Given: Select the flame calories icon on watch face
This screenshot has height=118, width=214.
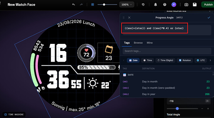Looking at the screenshot, I should coord(43,88).
